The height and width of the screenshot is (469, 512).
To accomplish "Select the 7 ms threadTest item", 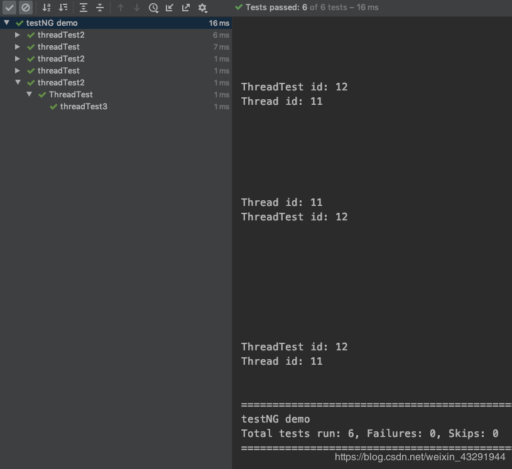I will click(x=58, y=47).
